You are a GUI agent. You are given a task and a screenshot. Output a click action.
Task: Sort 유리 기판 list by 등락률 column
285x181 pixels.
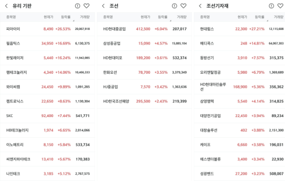[66, 17]
